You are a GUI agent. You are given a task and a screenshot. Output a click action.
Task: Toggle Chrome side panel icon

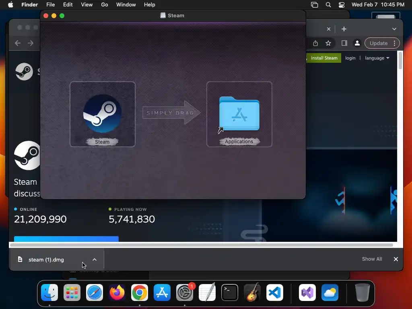344,43
